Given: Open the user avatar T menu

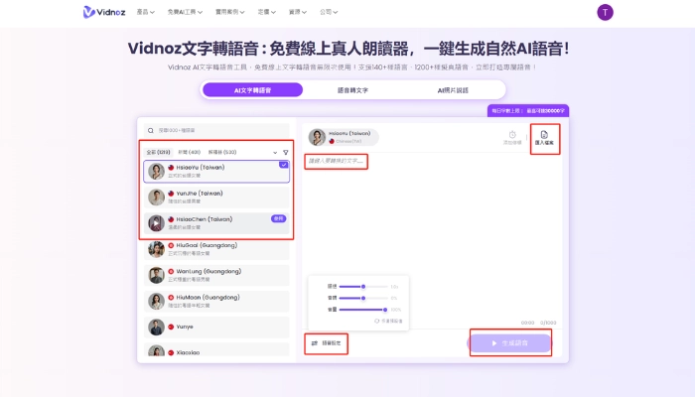Looking at the screenshot, I should click(605, 12).
